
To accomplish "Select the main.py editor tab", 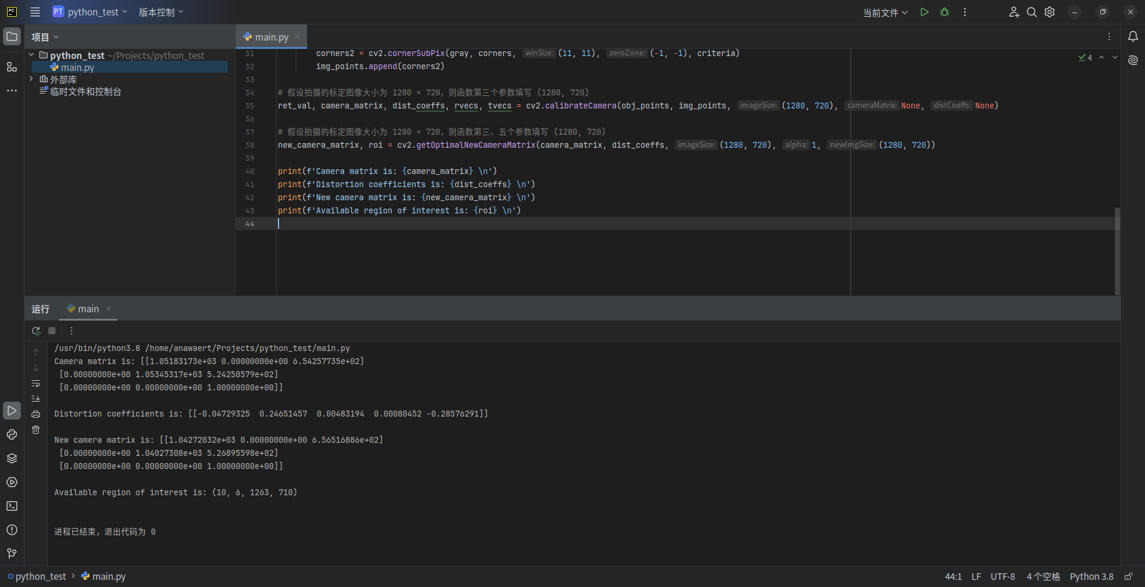I will [271, 37].
